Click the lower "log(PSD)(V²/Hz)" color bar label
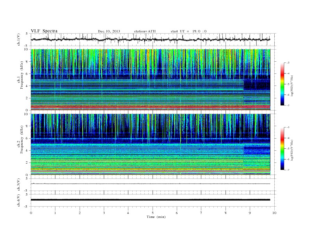Screen dimensions: 309x239 pos(292,150)
